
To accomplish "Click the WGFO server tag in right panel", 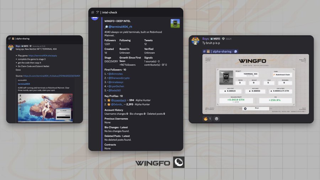I will click(215, 39).
